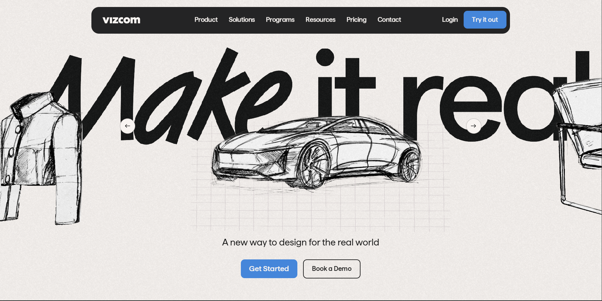The width and height of the screenshot is (602, 301).
Task: Open the Programs dropdown in navbar
Action: coord(280,20)
